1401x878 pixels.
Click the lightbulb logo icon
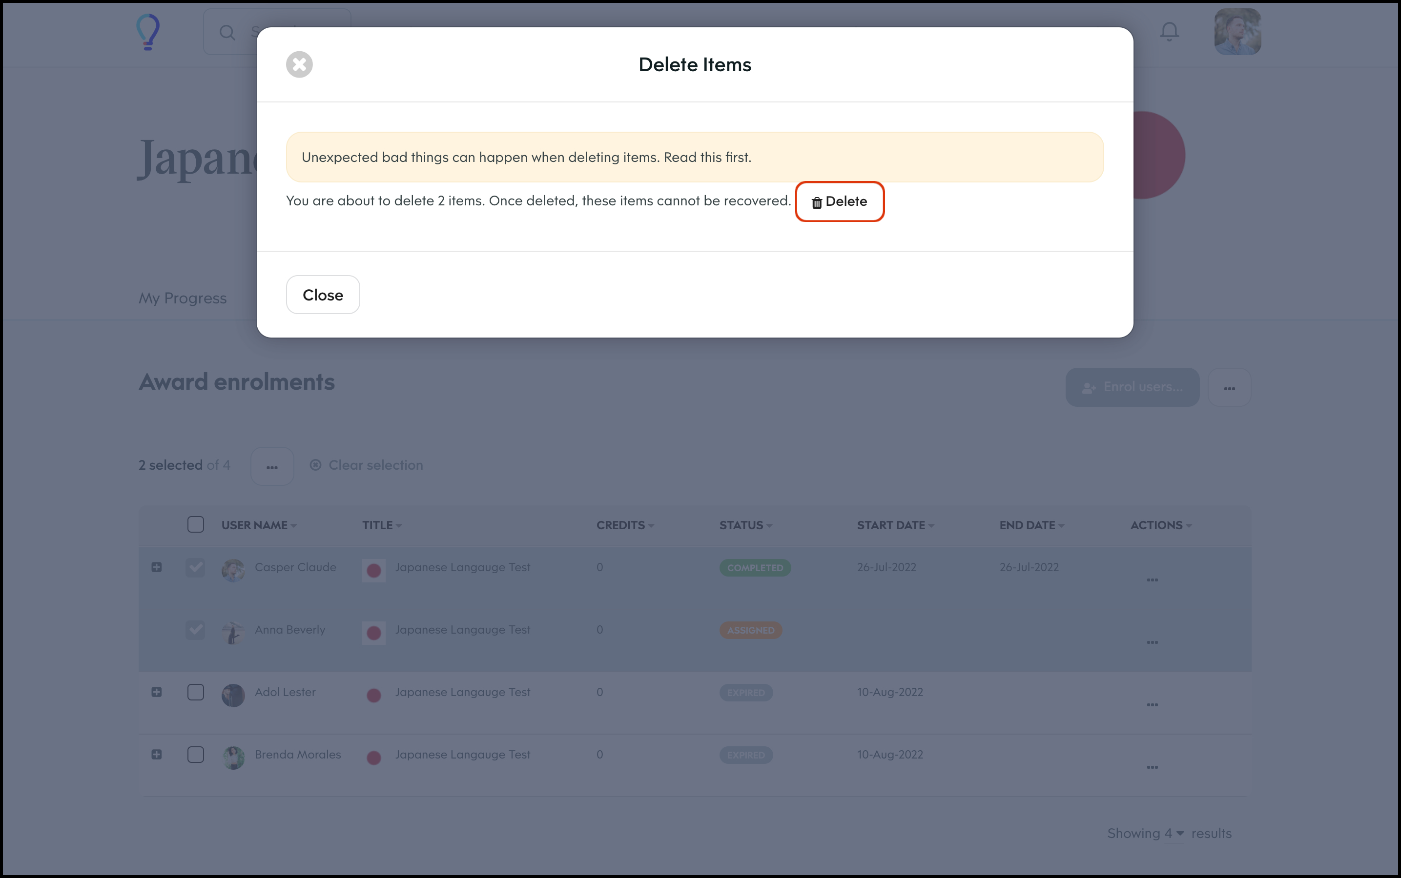[147, 32]
